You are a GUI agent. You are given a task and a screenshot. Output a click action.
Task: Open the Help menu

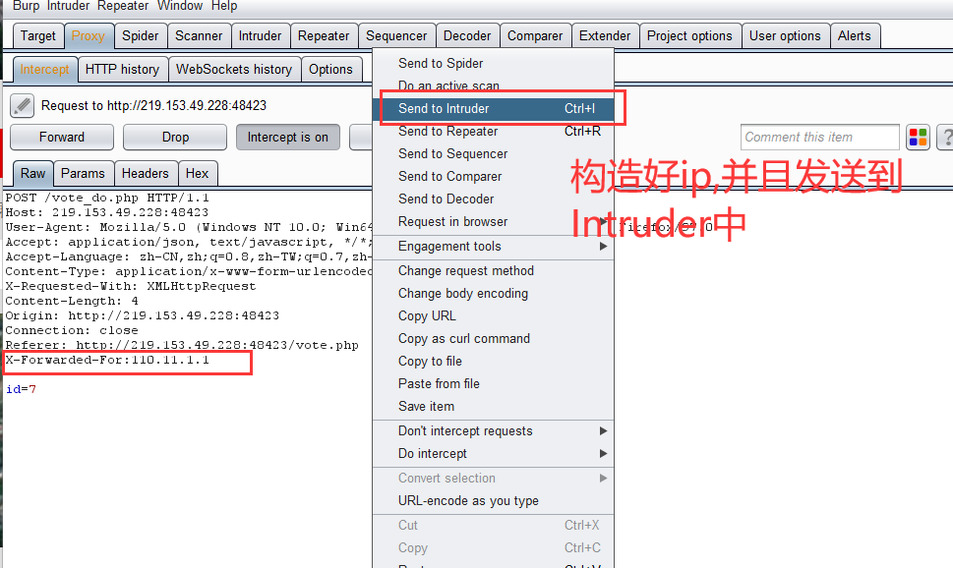coord(224,6)
